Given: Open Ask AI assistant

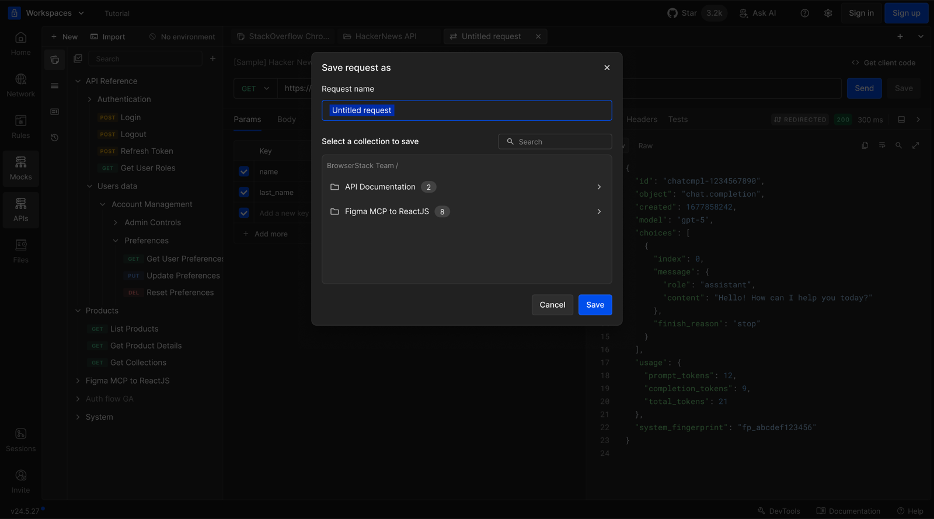Looking at the screenshot, I should click(758, 13).
